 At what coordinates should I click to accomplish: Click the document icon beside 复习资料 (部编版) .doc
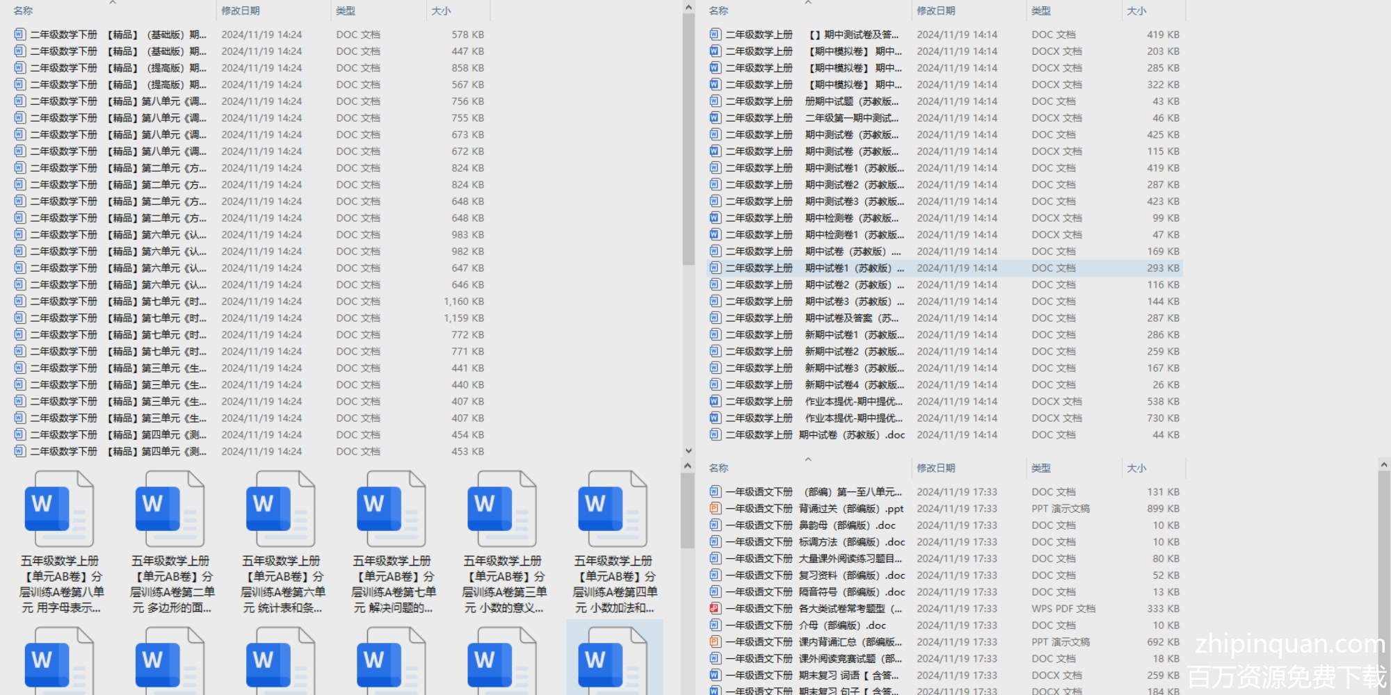click(x=715, y=575)
